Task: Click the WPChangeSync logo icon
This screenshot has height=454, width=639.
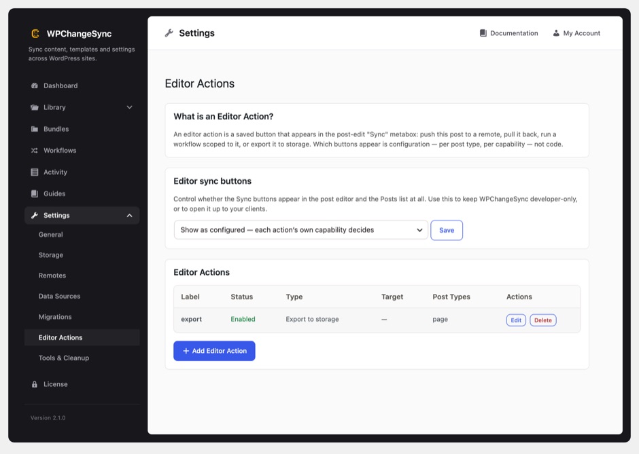Action: point(35,33)
